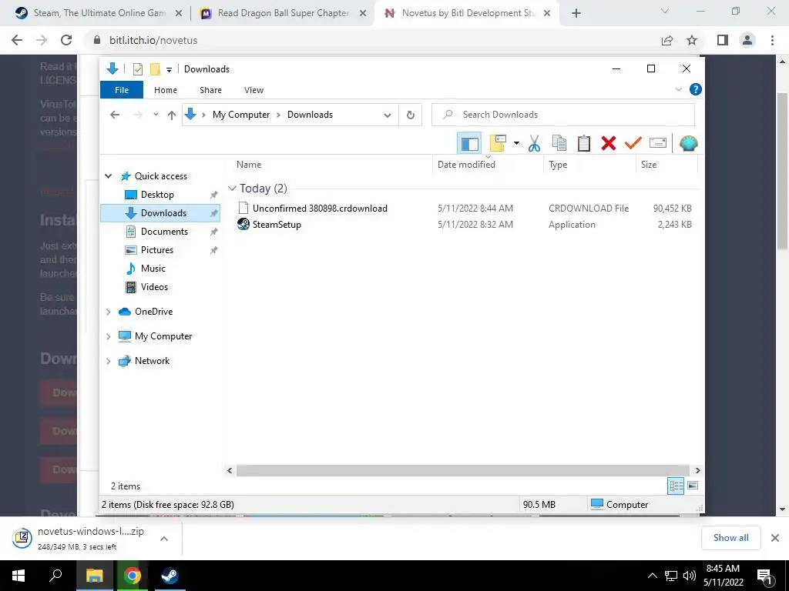Click the share page icon in Chrome

point(667,40)
